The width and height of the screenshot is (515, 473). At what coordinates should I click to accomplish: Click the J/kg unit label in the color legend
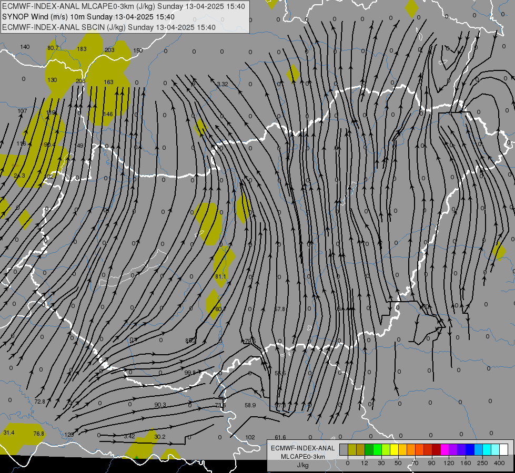coord(302,465)
